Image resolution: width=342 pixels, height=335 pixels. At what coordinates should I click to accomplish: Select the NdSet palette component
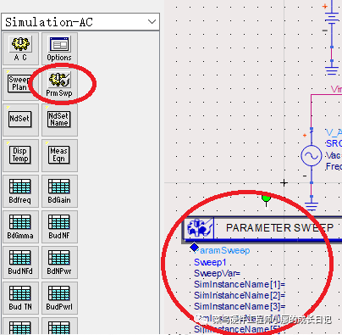20,120
